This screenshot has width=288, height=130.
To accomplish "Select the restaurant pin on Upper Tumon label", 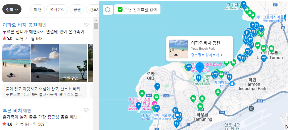I will [x=264, y=58].
